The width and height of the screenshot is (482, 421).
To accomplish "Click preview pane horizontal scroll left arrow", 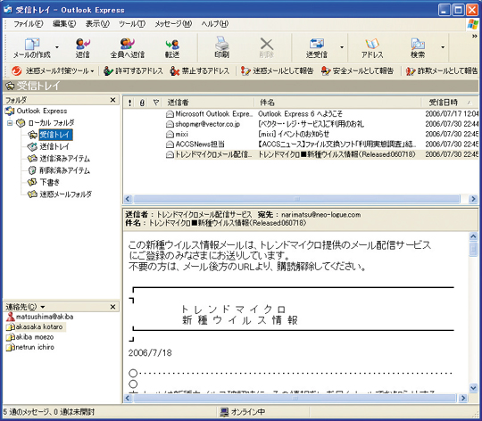I will [x=129, y=399].
